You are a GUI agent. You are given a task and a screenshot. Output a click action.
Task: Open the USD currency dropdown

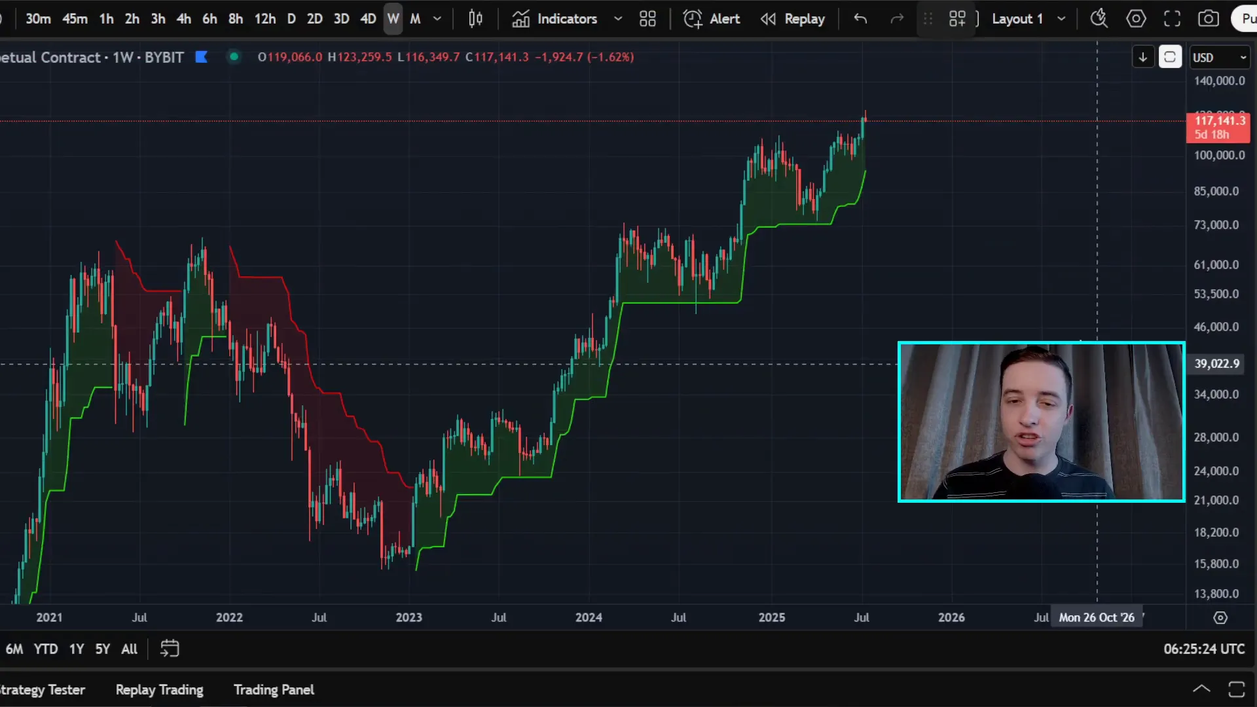pyautogui.click(x=1220, y=58)
